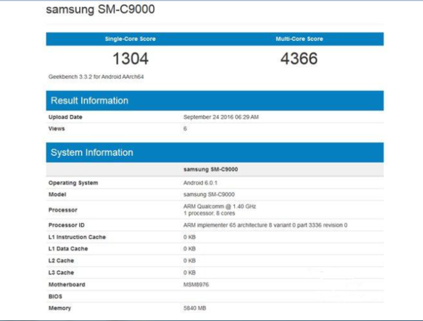Click the September 24 2016 upload date value
423x321 pixels.
221,117
